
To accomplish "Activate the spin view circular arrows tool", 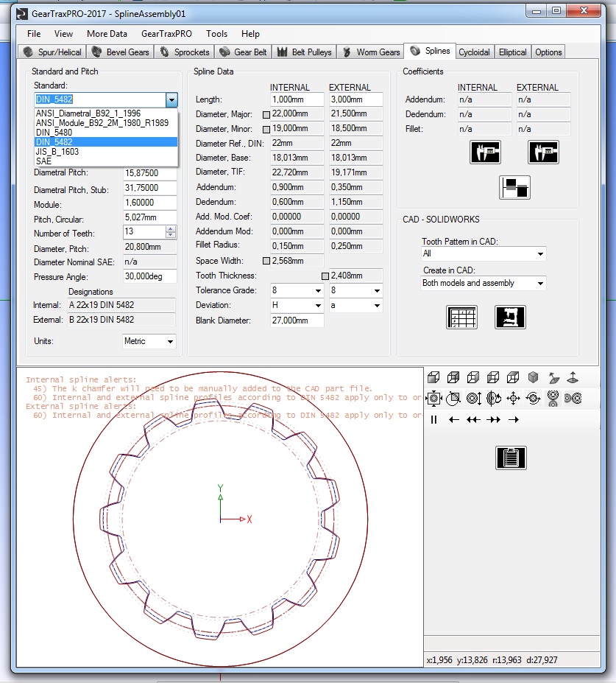I will click(x=534, y=398).
